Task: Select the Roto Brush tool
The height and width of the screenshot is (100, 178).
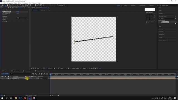Action: [41, 5]
